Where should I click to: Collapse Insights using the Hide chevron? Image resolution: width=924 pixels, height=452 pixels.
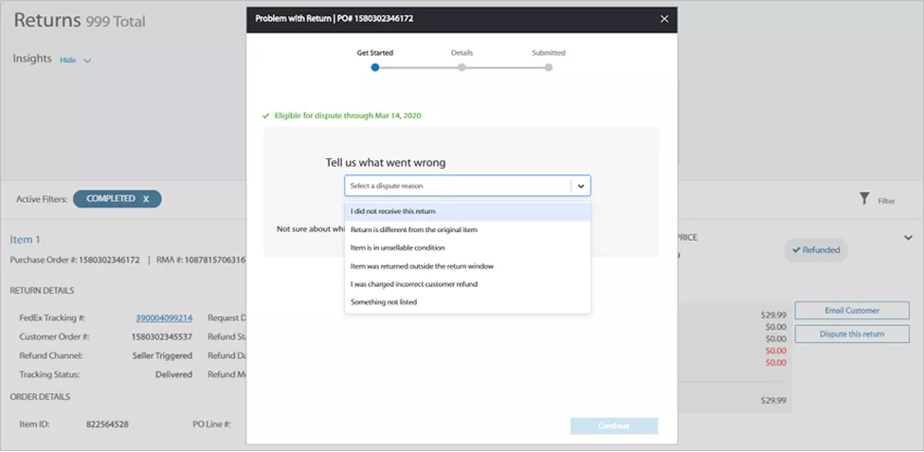pyautogui.click(x=87, y=61)
